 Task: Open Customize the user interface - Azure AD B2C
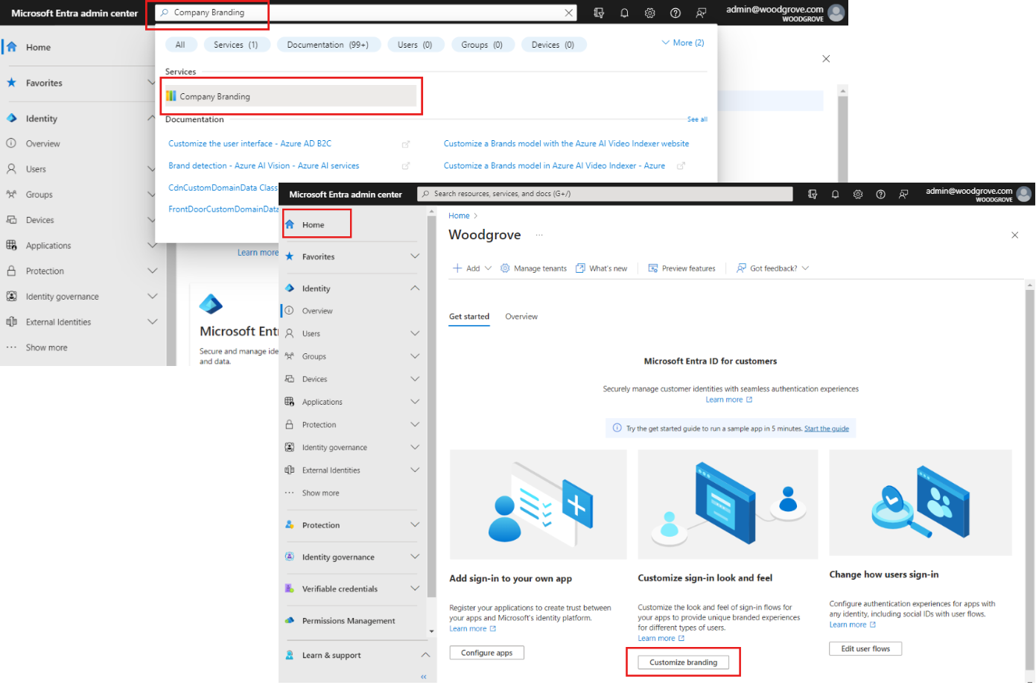tap(250, 144)
